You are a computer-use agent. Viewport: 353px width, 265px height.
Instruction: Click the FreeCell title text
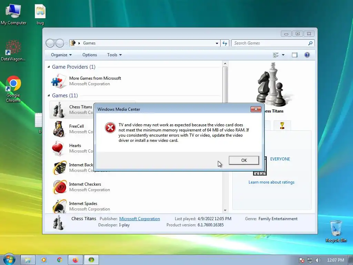coord(77,126)
